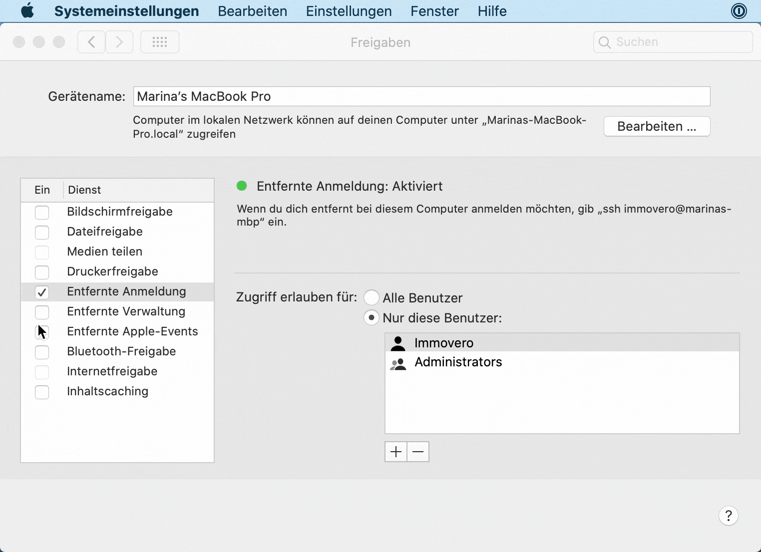
Task: Enable Bildschirmfreigabe checkbox
Action: [42, 212]
